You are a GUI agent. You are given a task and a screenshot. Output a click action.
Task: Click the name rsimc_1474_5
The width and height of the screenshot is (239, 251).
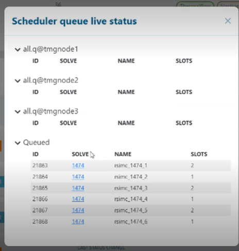coord(131,210)
